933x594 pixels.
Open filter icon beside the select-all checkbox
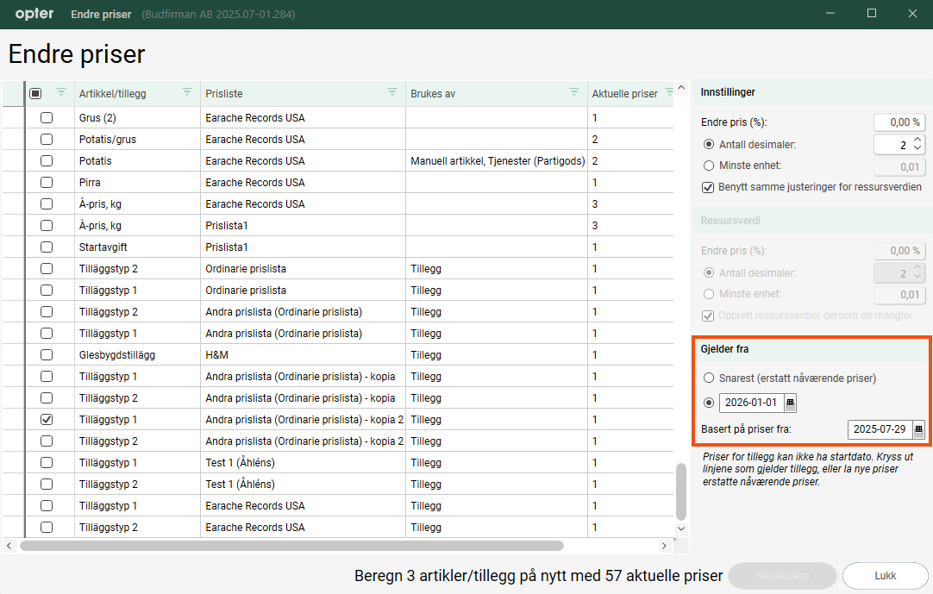(60, 92)
